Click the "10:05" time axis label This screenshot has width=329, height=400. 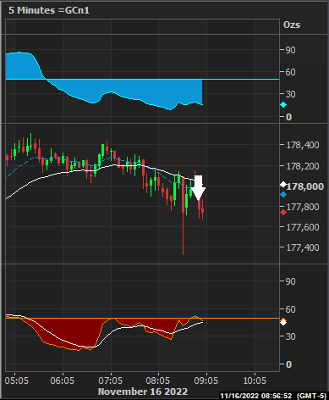255,381
